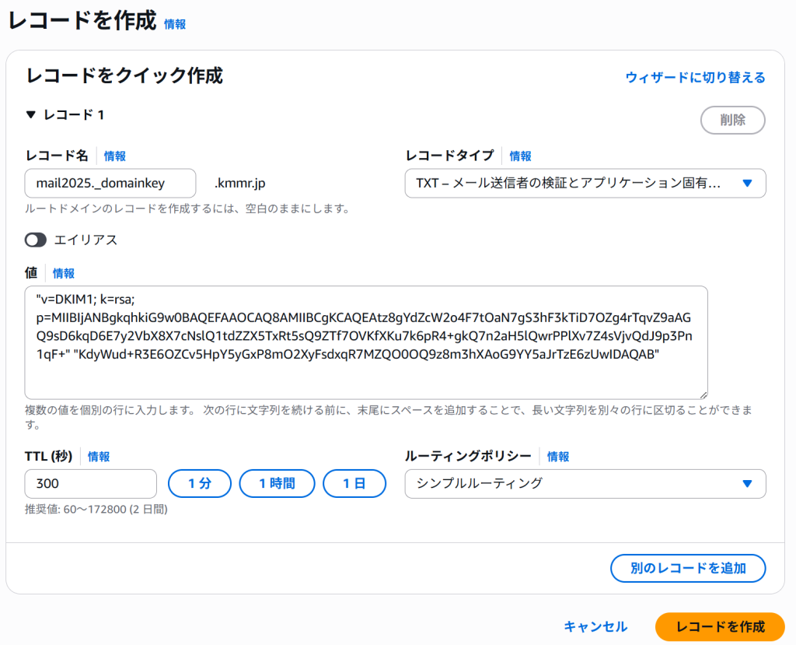Open 情報 link next to レコードタイプ

521,156
